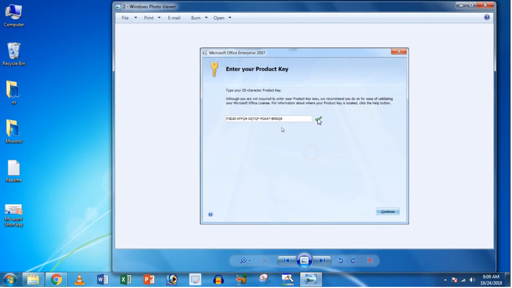Close the Office Enterprise 2007 dialog
The width and height of the screenshot is (512, 288).
point(399,52)
